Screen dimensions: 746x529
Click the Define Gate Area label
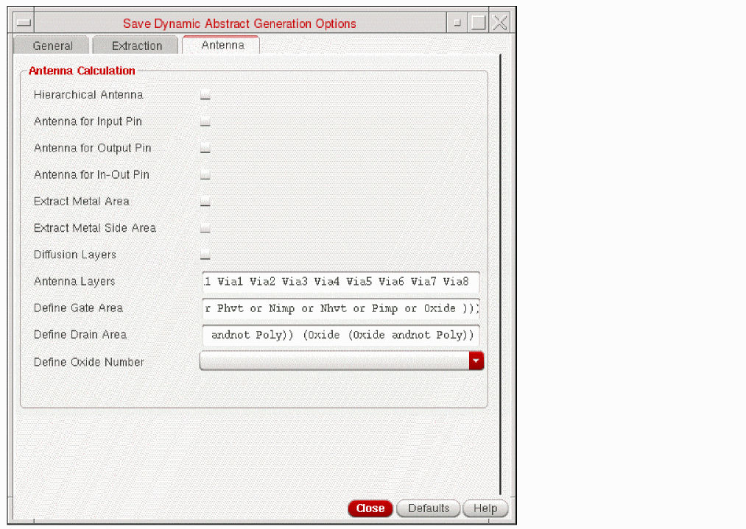click(x=78, y=308)
